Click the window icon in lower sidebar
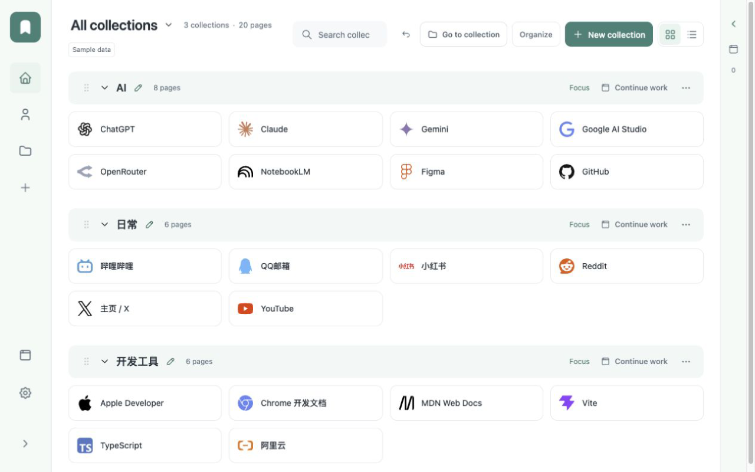Viewport: 755px width, 472px height. [x=25, y=355]
